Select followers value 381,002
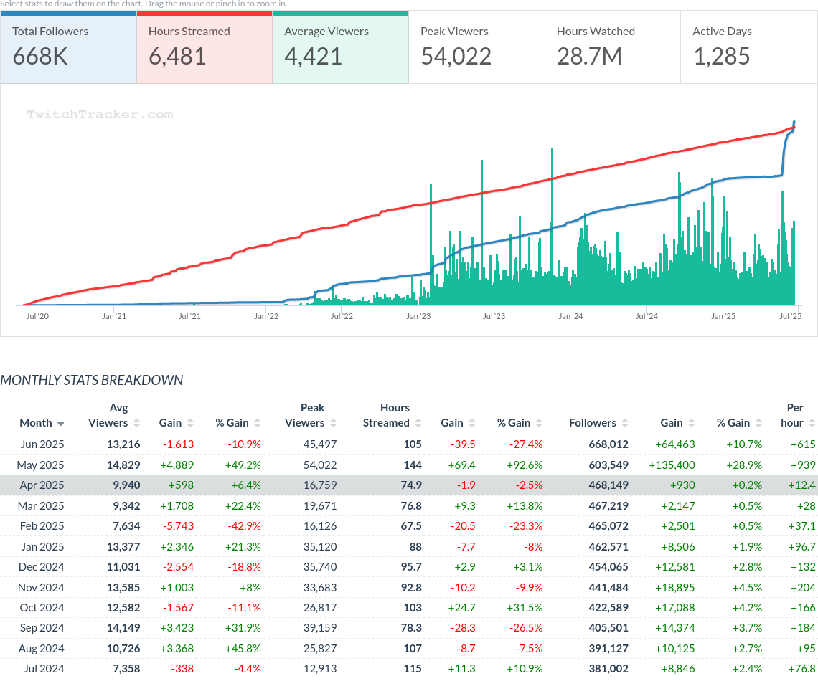The height and width of the screenshot is (681, 818). click(x=608, y=669)
